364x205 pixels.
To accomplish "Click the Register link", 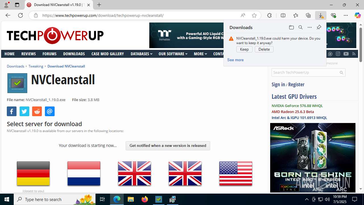I will [296, 84].
